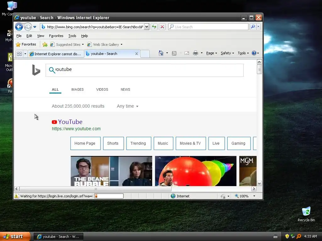This screenshot has width=322, height=241.
Task: Click the green Refresh arrows icon
Action: point(154,27)
